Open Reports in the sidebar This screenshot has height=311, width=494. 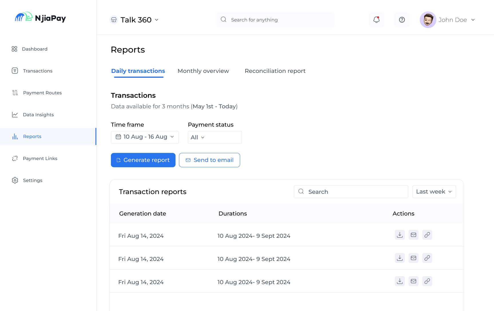point(48,136)
